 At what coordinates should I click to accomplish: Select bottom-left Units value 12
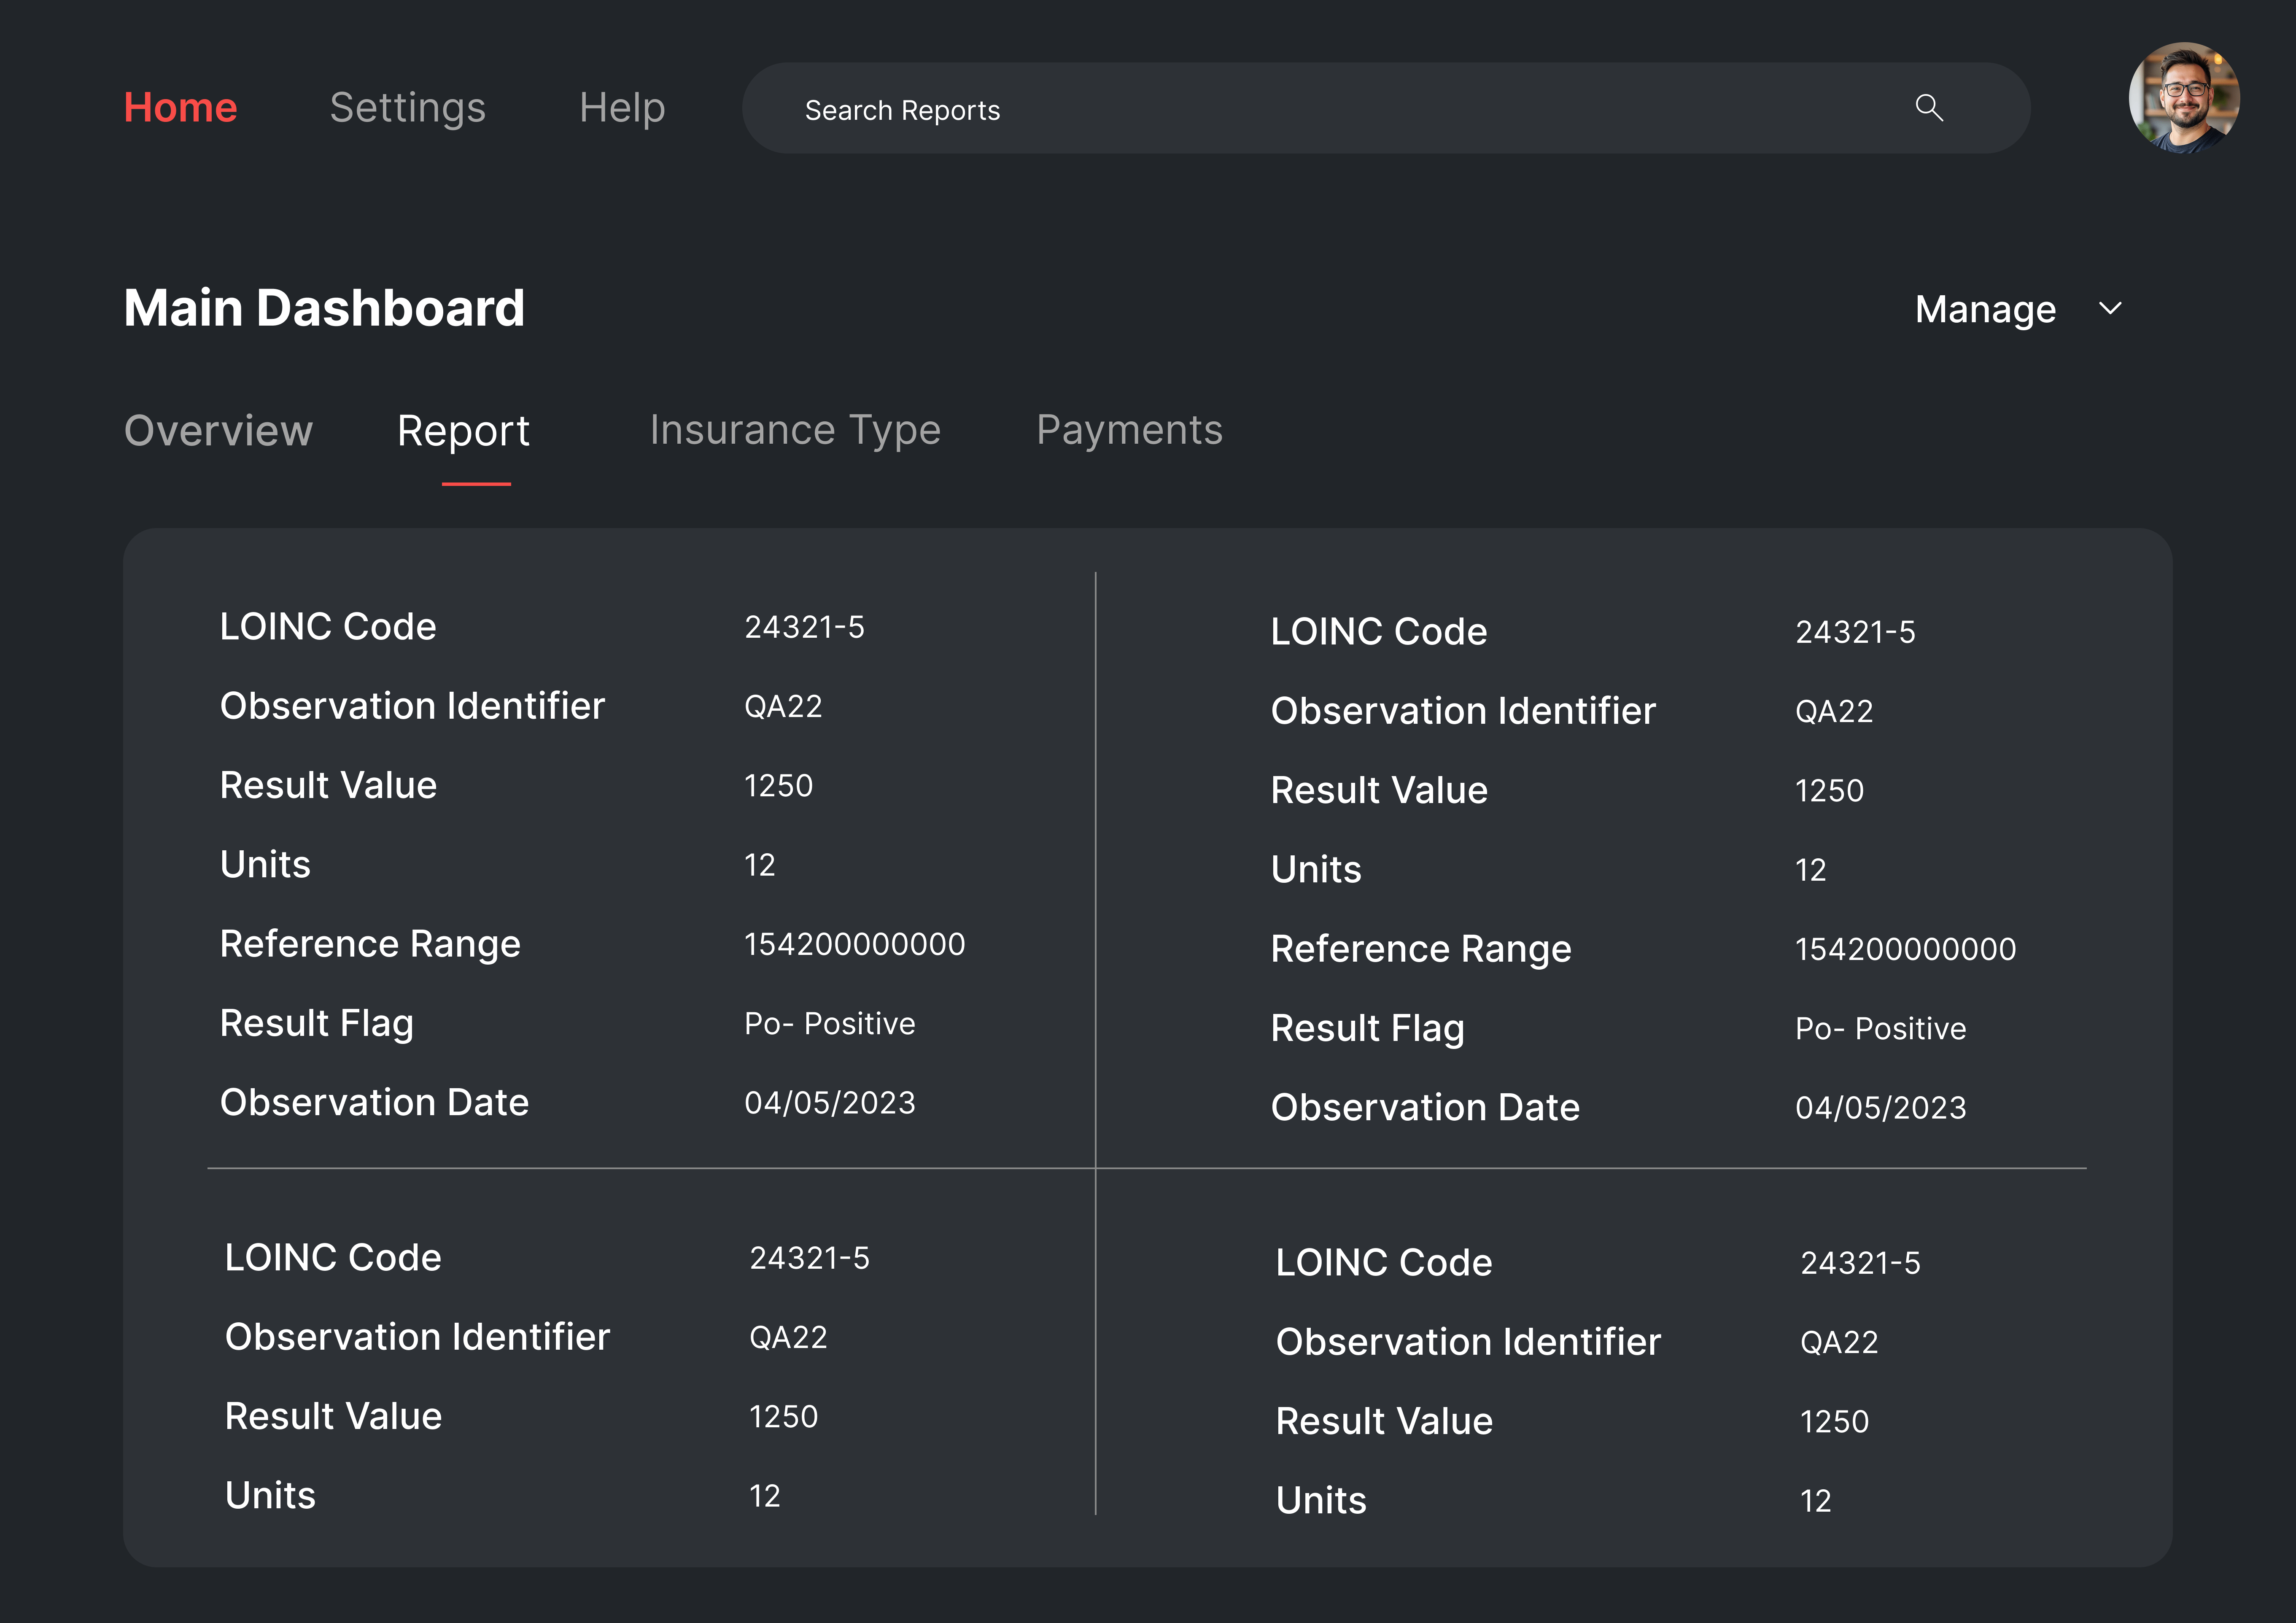pos(764,1496)
